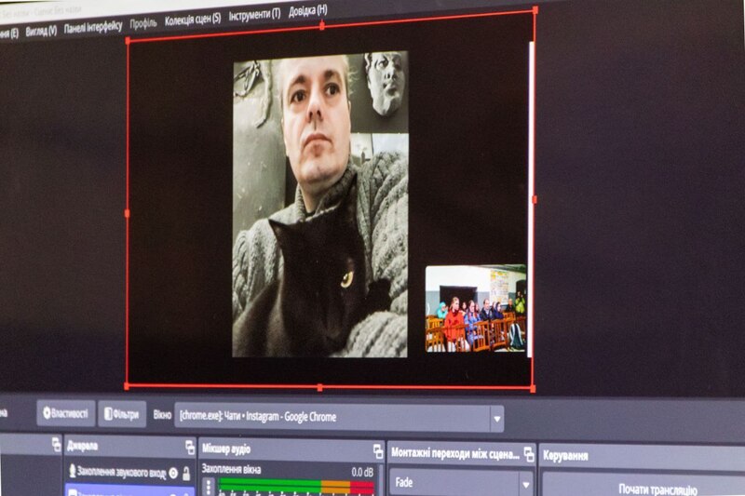The image size is (745, 496).
Task: Select the Захоплення звукового входу source row
Action: pyautogui.click(x=129, y=472)
